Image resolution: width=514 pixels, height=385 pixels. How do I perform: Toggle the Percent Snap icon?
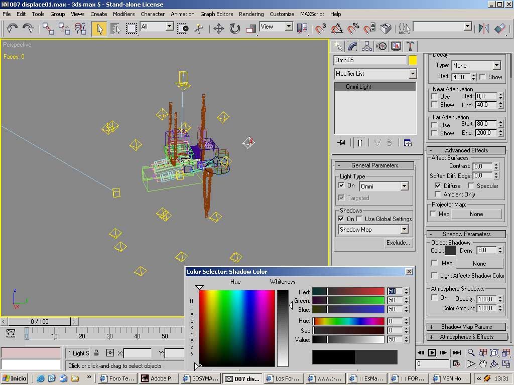(353, 29)
